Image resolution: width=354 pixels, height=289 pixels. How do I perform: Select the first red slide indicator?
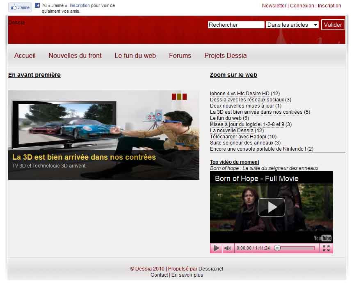174,97
